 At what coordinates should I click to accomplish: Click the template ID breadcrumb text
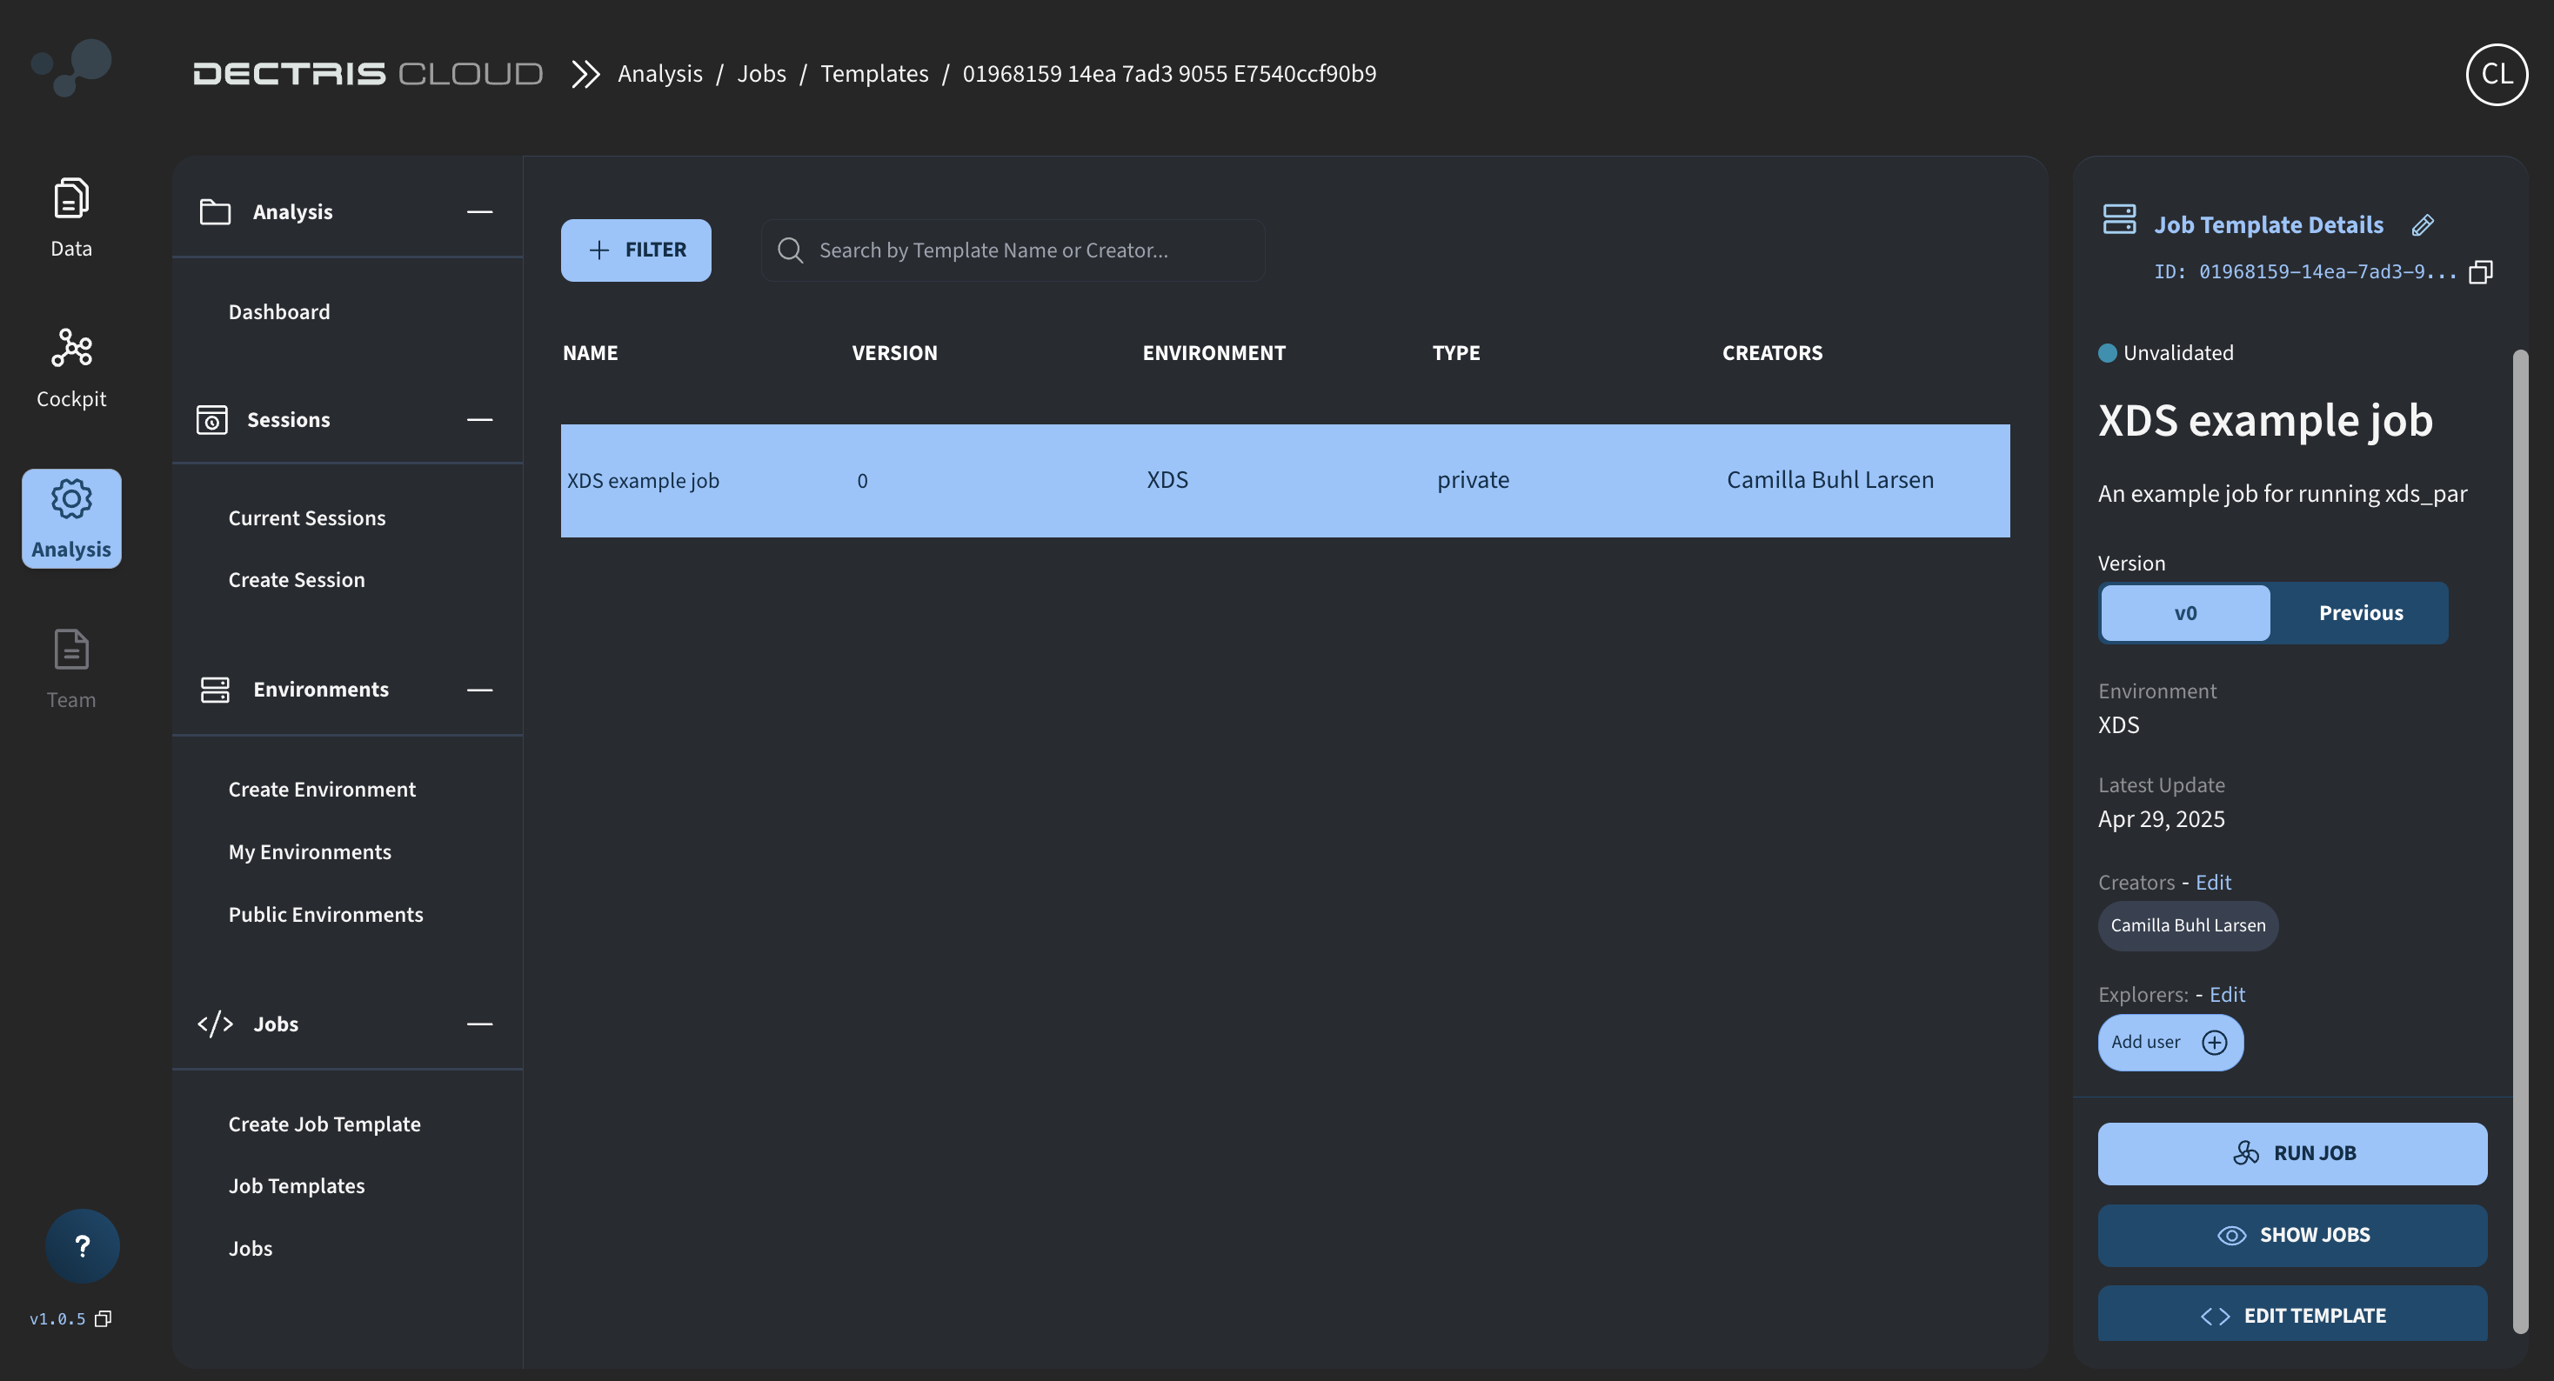1169,74
